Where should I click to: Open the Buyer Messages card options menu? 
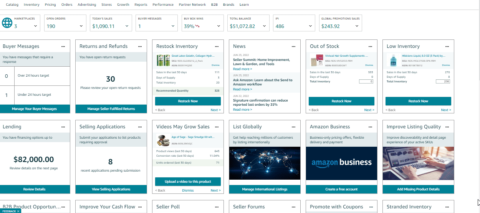click(x=63, y=46)
